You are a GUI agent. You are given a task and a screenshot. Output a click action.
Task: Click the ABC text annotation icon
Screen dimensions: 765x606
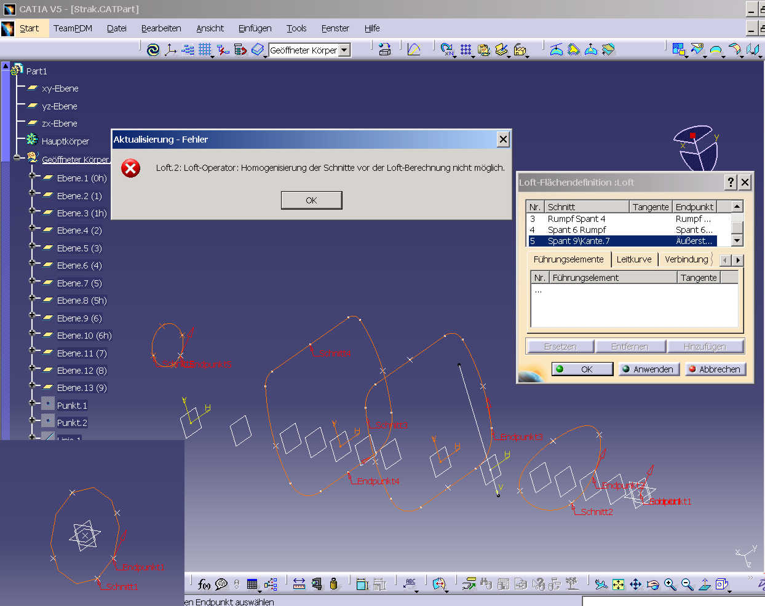411,583
